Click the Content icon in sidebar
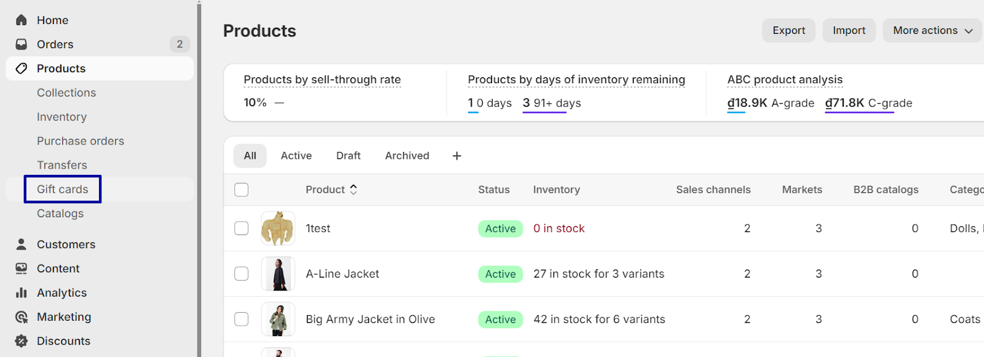984x357 pixels. pos(22,268)
